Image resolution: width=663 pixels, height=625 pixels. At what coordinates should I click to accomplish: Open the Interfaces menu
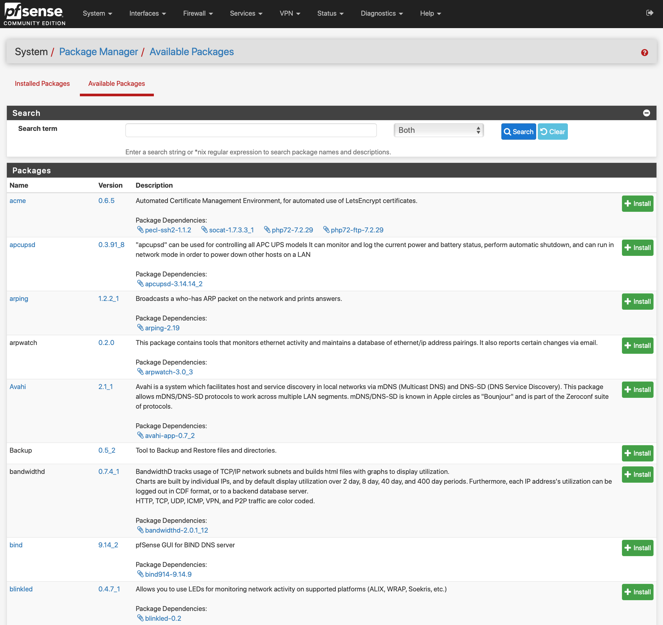[147, 13]
